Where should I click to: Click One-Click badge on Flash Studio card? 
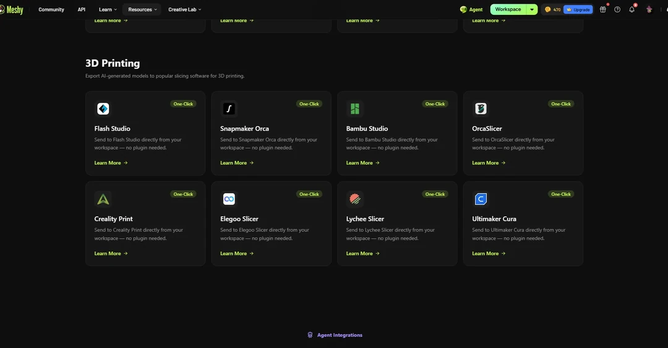[x=183, y=104]
